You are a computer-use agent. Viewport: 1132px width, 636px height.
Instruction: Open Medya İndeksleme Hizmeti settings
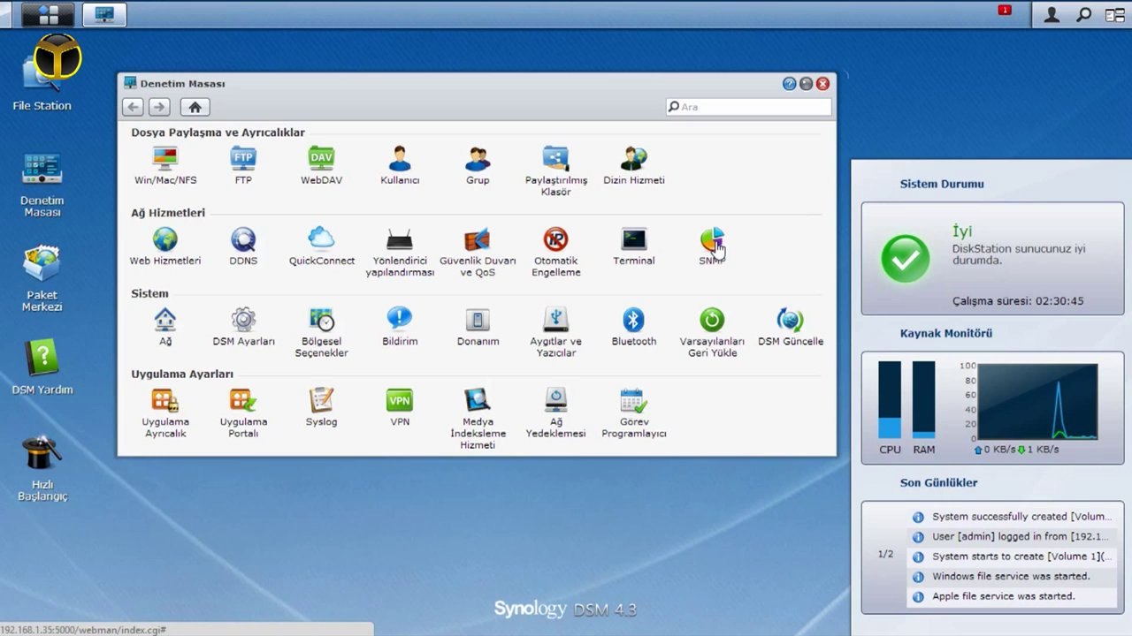478,419
